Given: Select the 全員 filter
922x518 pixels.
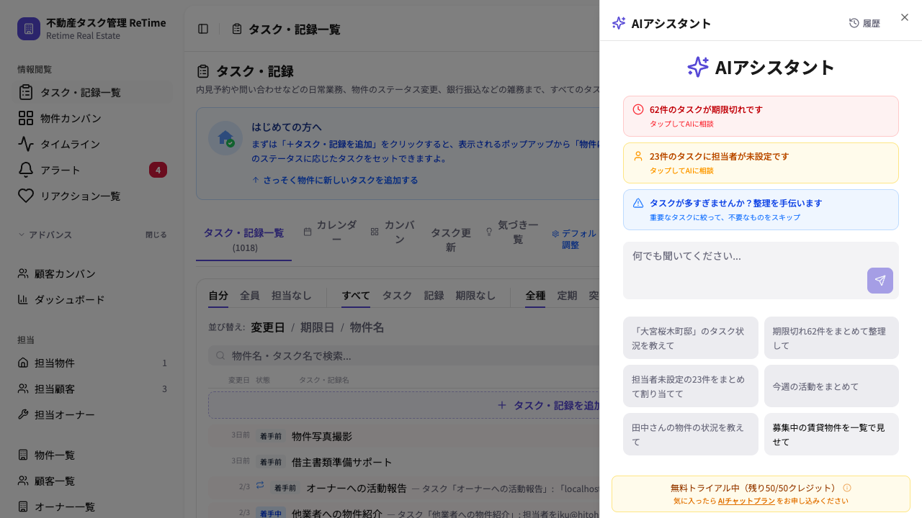Looking at the screenshot, I should [x=250, y=295].
